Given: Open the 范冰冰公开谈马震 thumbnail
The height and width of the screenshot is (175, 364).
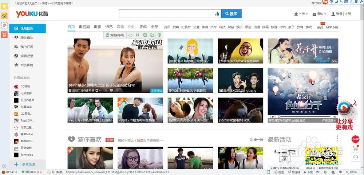Looking at the screenshot, I should click(x=190, y=110).
